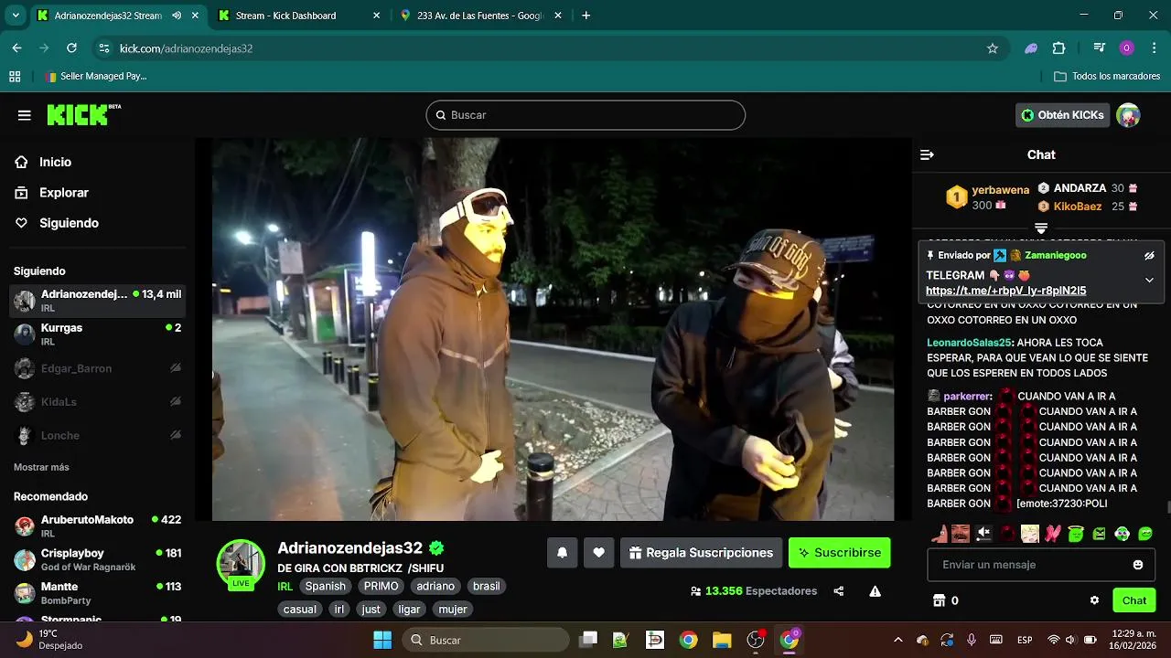The width and height of the screenshot is (1171, 658).
Task: View site information icon in address bar
Action: click(x=103, y=48)
